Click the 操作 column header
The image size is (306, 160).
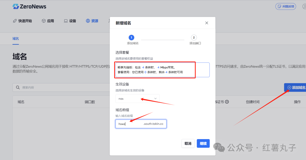[297, 102]
